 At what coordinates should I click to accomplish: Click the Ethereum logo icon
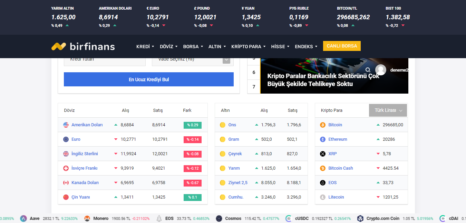coord(323,139)
